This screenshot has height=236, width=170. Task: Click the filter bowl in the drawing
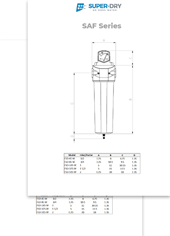(x=104, y=107)
